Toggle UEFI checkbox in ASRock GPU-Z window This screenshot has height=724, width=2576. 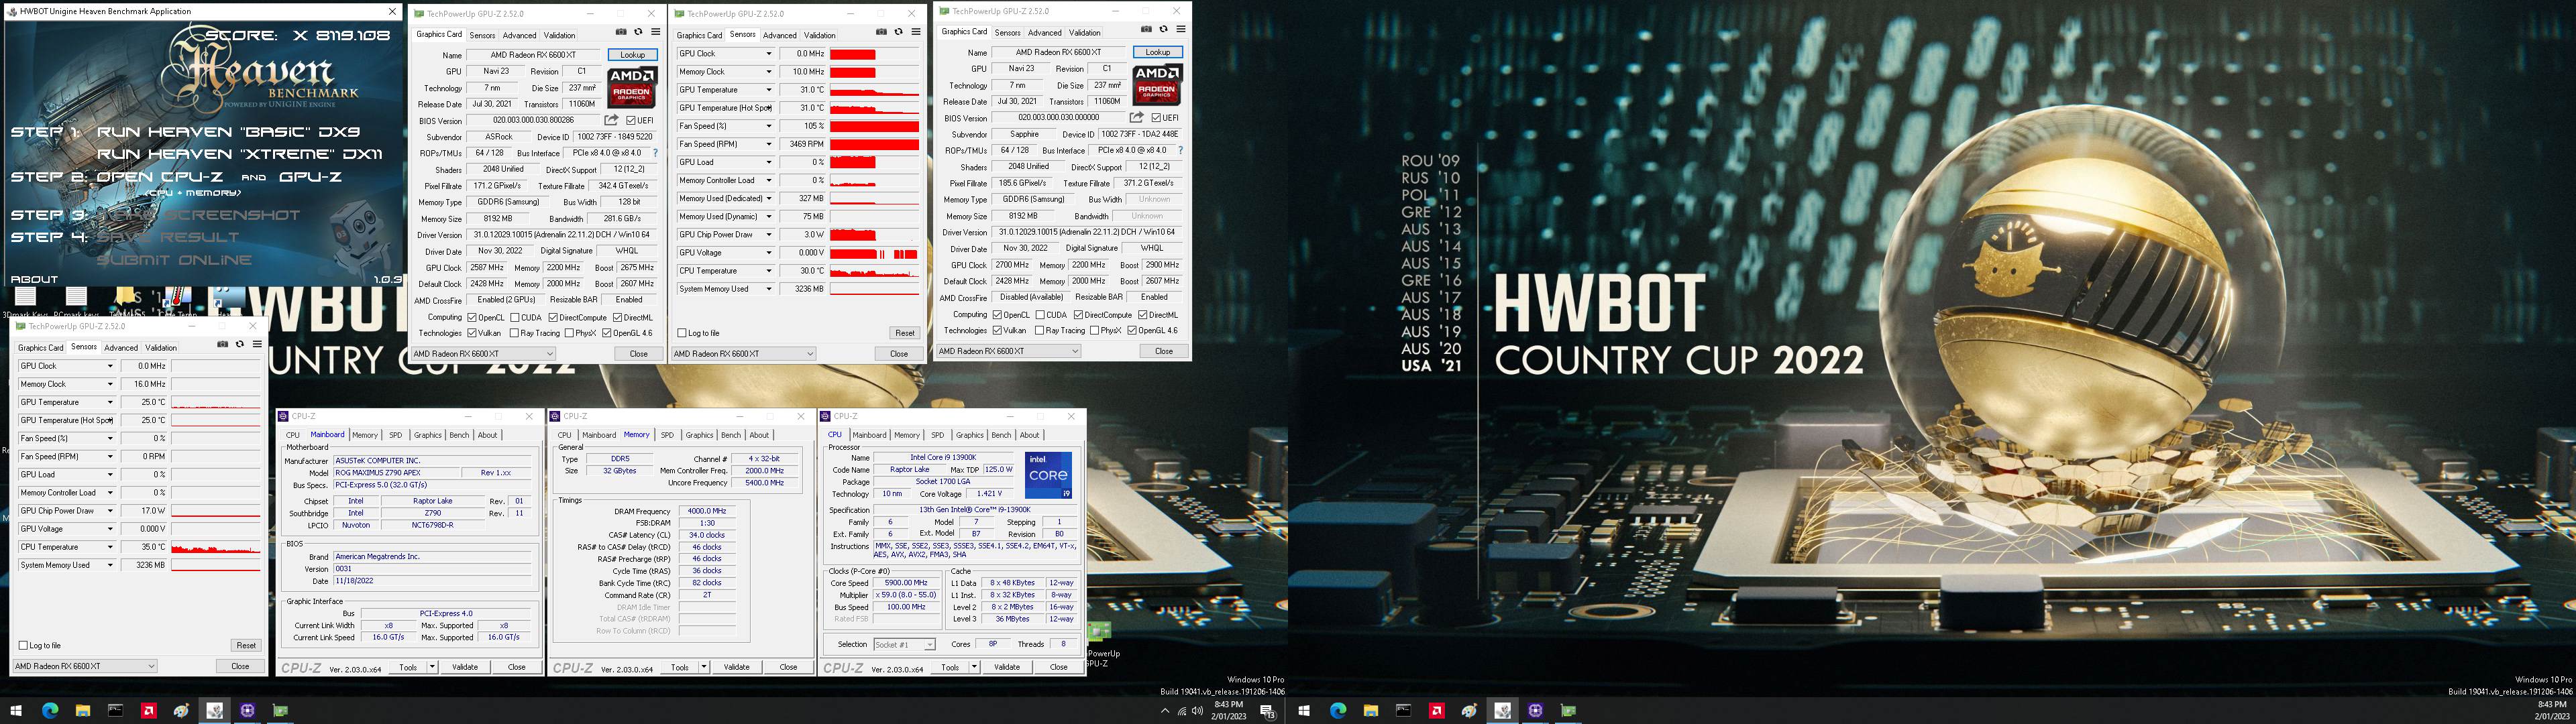click(x=631, y=120)
